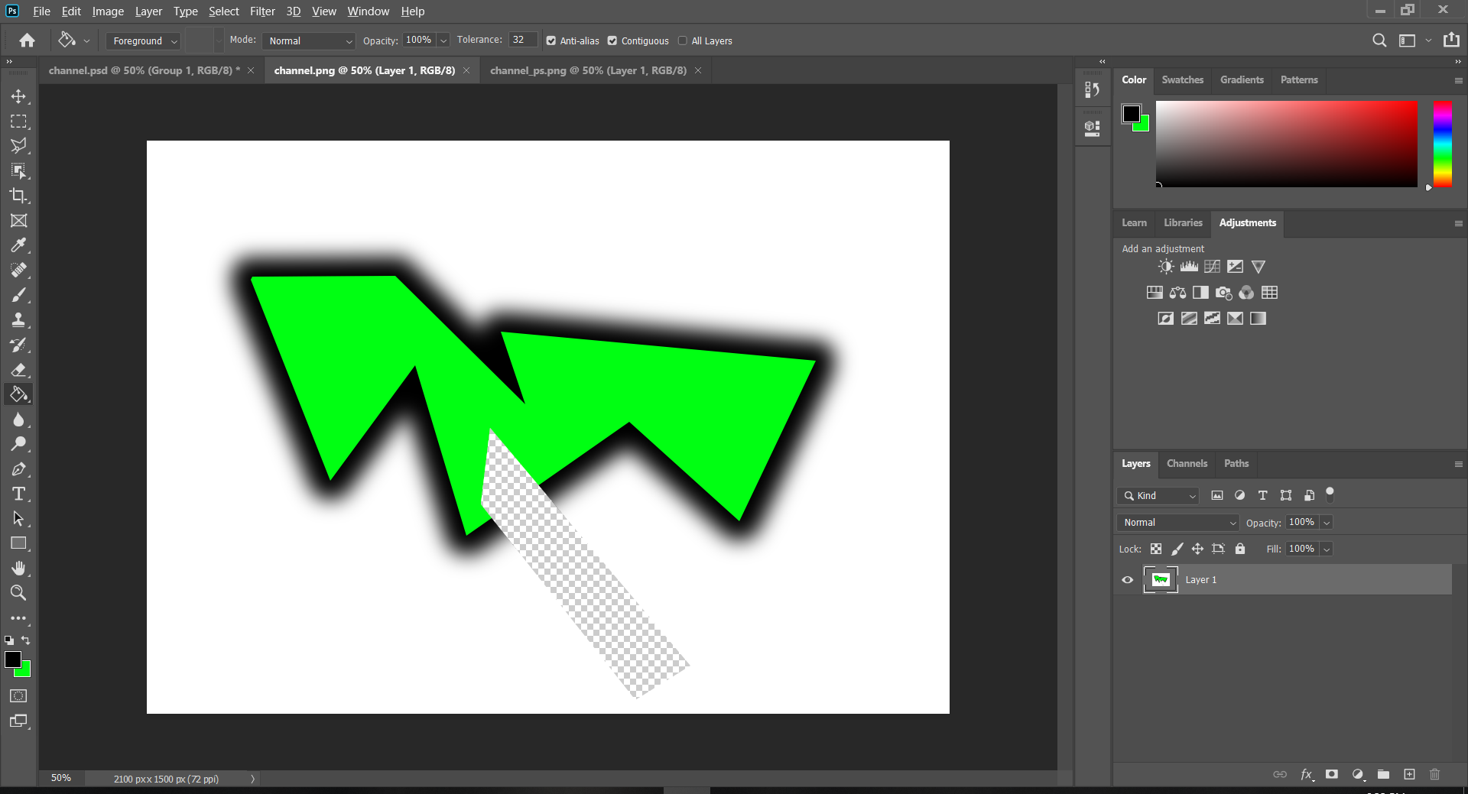Uncheck the Contiguous option

click(x=612, y=41)
